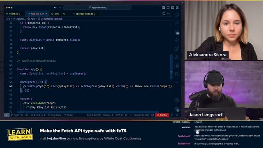Select the App.tsx breadcrumb

(x=19, y=19)
